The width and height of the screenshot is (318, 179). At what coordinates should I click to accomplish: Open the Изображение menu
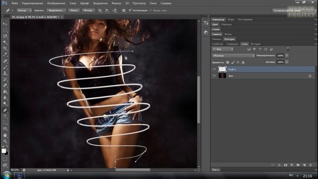[56, 3]
